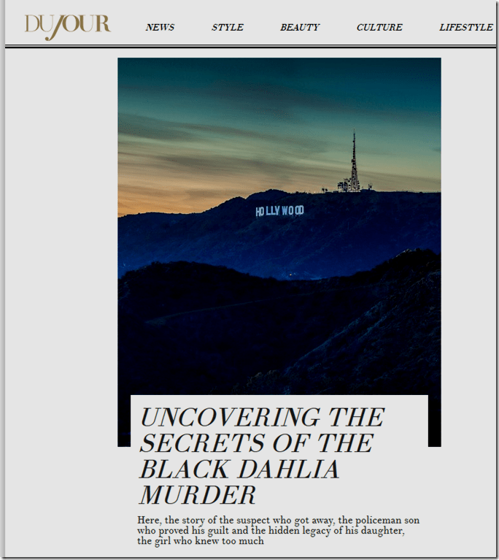Screen dimensions: 499x560
Task: Click the 'SECRETS OF THE' headline line
Action: click(255, 443)
